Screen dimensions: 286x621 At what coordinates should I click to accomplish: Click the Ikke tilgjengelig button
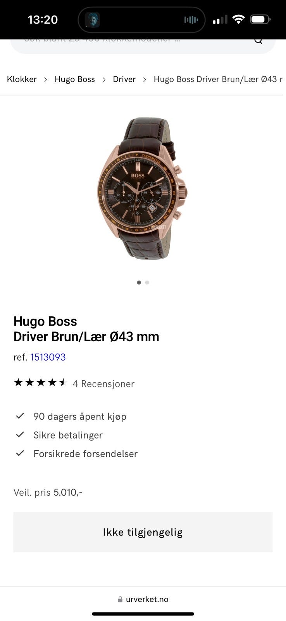coord(143,532)
